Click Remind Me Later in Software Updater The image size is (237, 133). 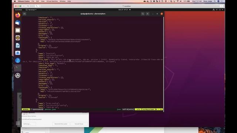61,124
